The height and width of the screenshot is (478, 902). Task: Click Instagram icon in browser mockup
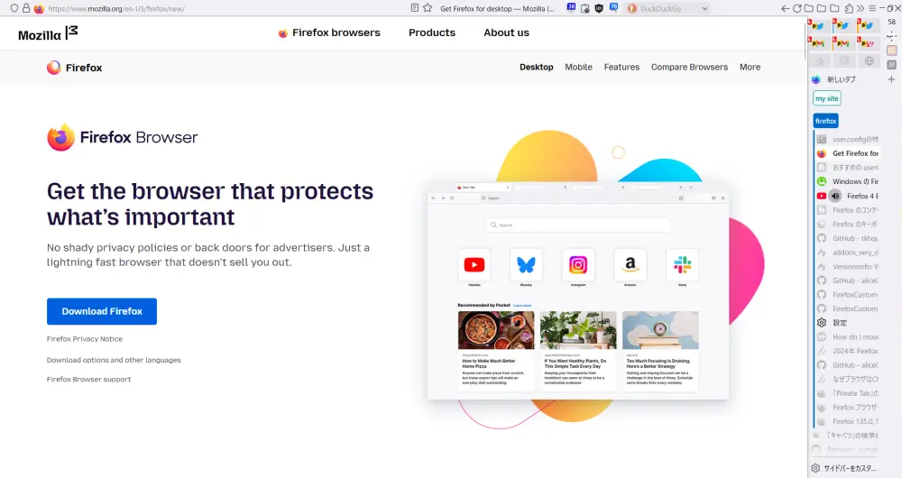point(578,264)
